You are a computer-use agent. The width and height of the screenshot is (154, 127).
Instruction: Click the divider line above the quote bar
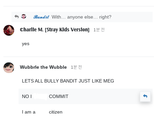coord(79,6)
